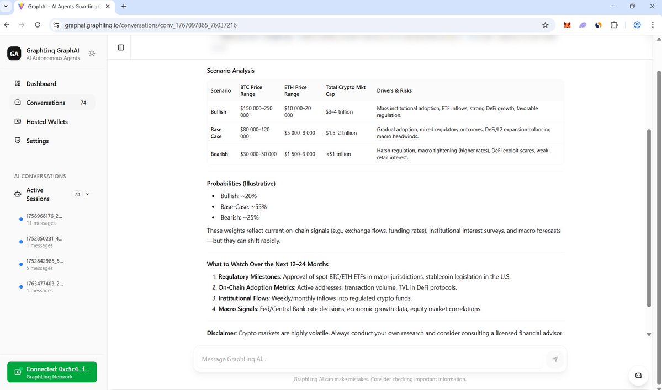This screenshot has width=662, height=390.
Task: Click the Total Crypto Mkt Cap header
Action: coord(345,90)
